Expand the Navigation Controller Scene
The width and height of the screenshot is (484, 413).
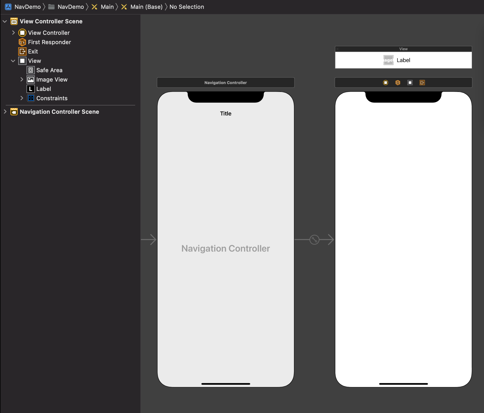pos(5,112)
